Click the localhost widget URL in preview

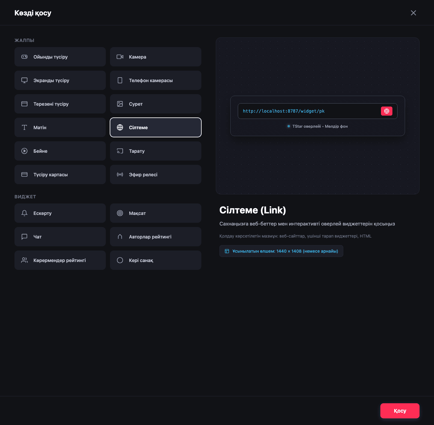coord(284,111)
